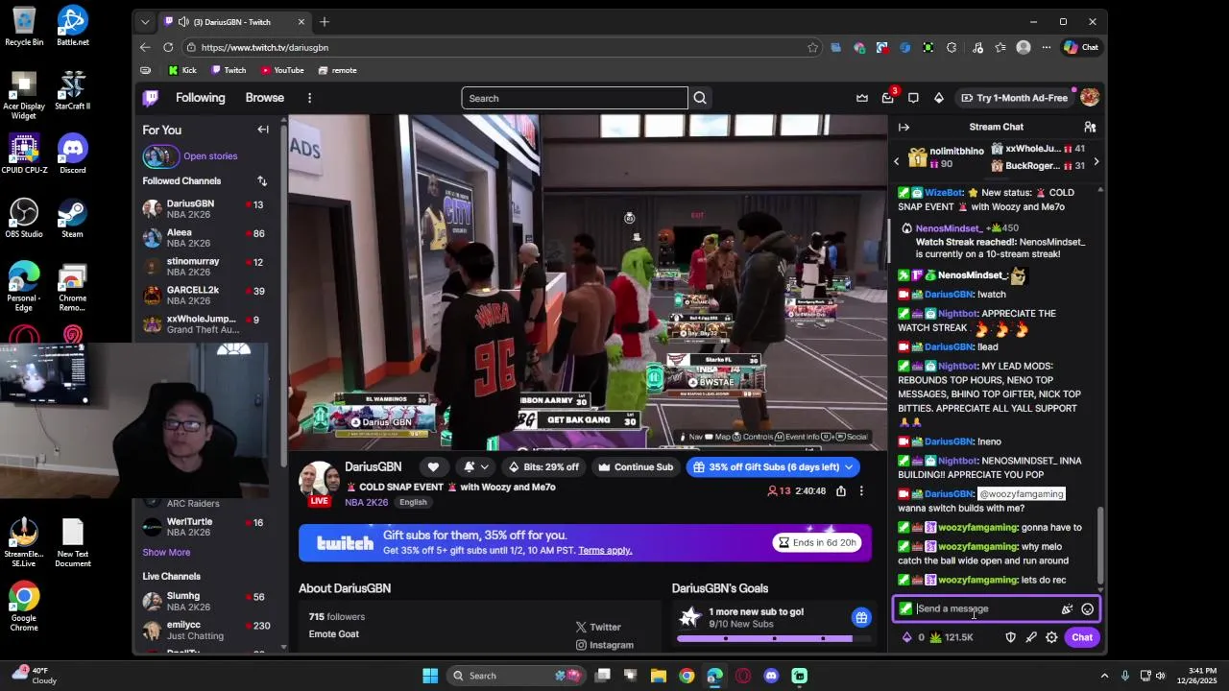Open browser settings and more dots

[x=1048, y=47]
